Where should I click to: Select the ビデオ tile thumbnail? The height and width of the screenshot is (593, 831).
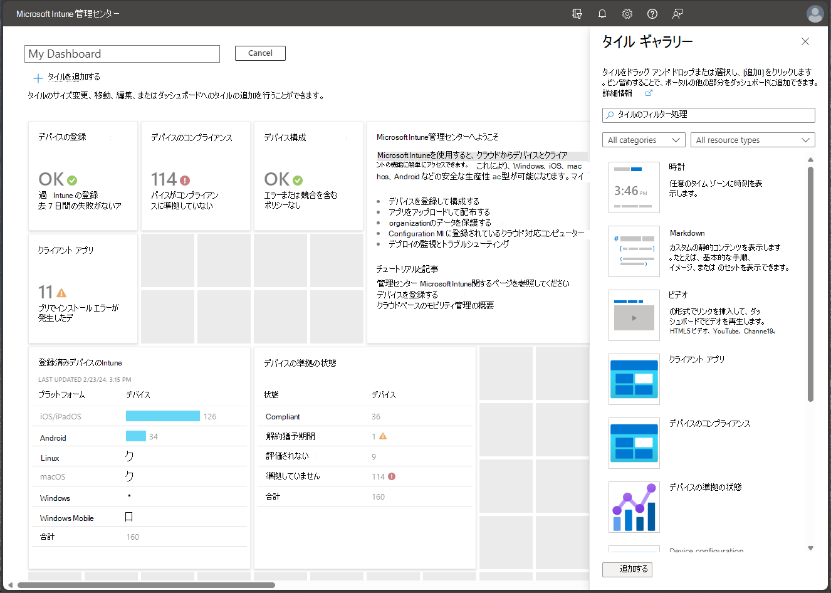click(x=634, y=315)
